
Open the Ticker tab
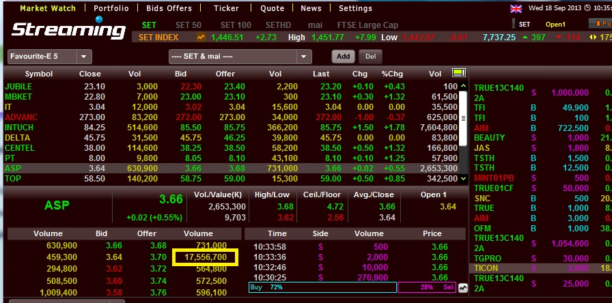point(226,8)
